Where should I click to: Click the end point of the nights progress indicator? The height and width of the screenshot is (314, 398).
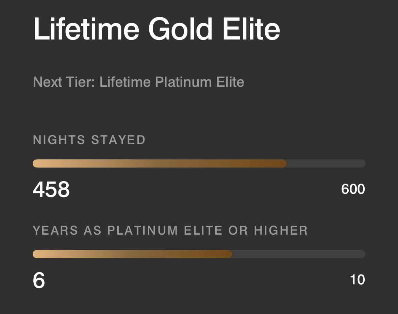click(x=285, y=163)
